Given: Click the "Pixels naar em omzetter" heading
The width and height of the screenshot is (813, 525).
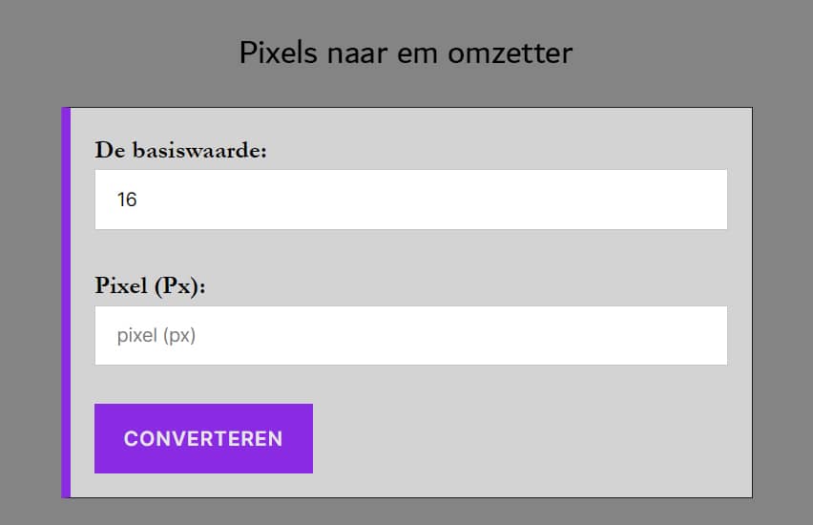Looking at the screenshot, I should [406, 52].
